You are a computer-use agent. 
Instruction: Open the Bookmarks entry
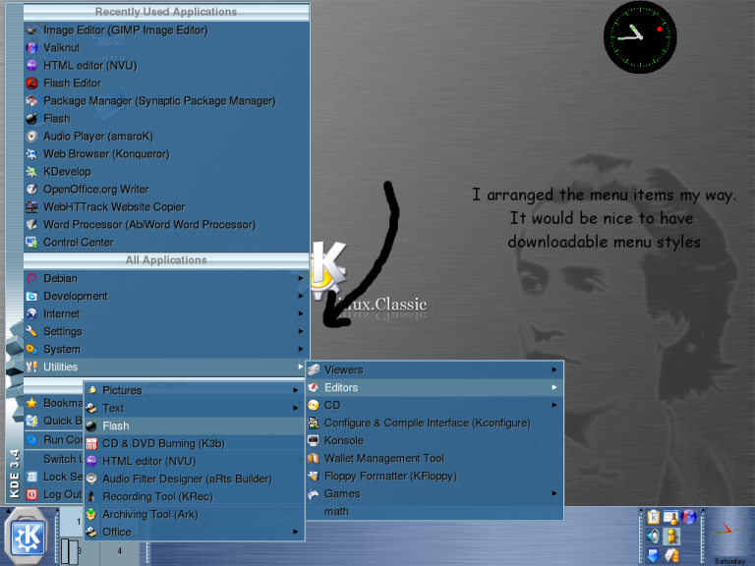(x=54, y=403)
